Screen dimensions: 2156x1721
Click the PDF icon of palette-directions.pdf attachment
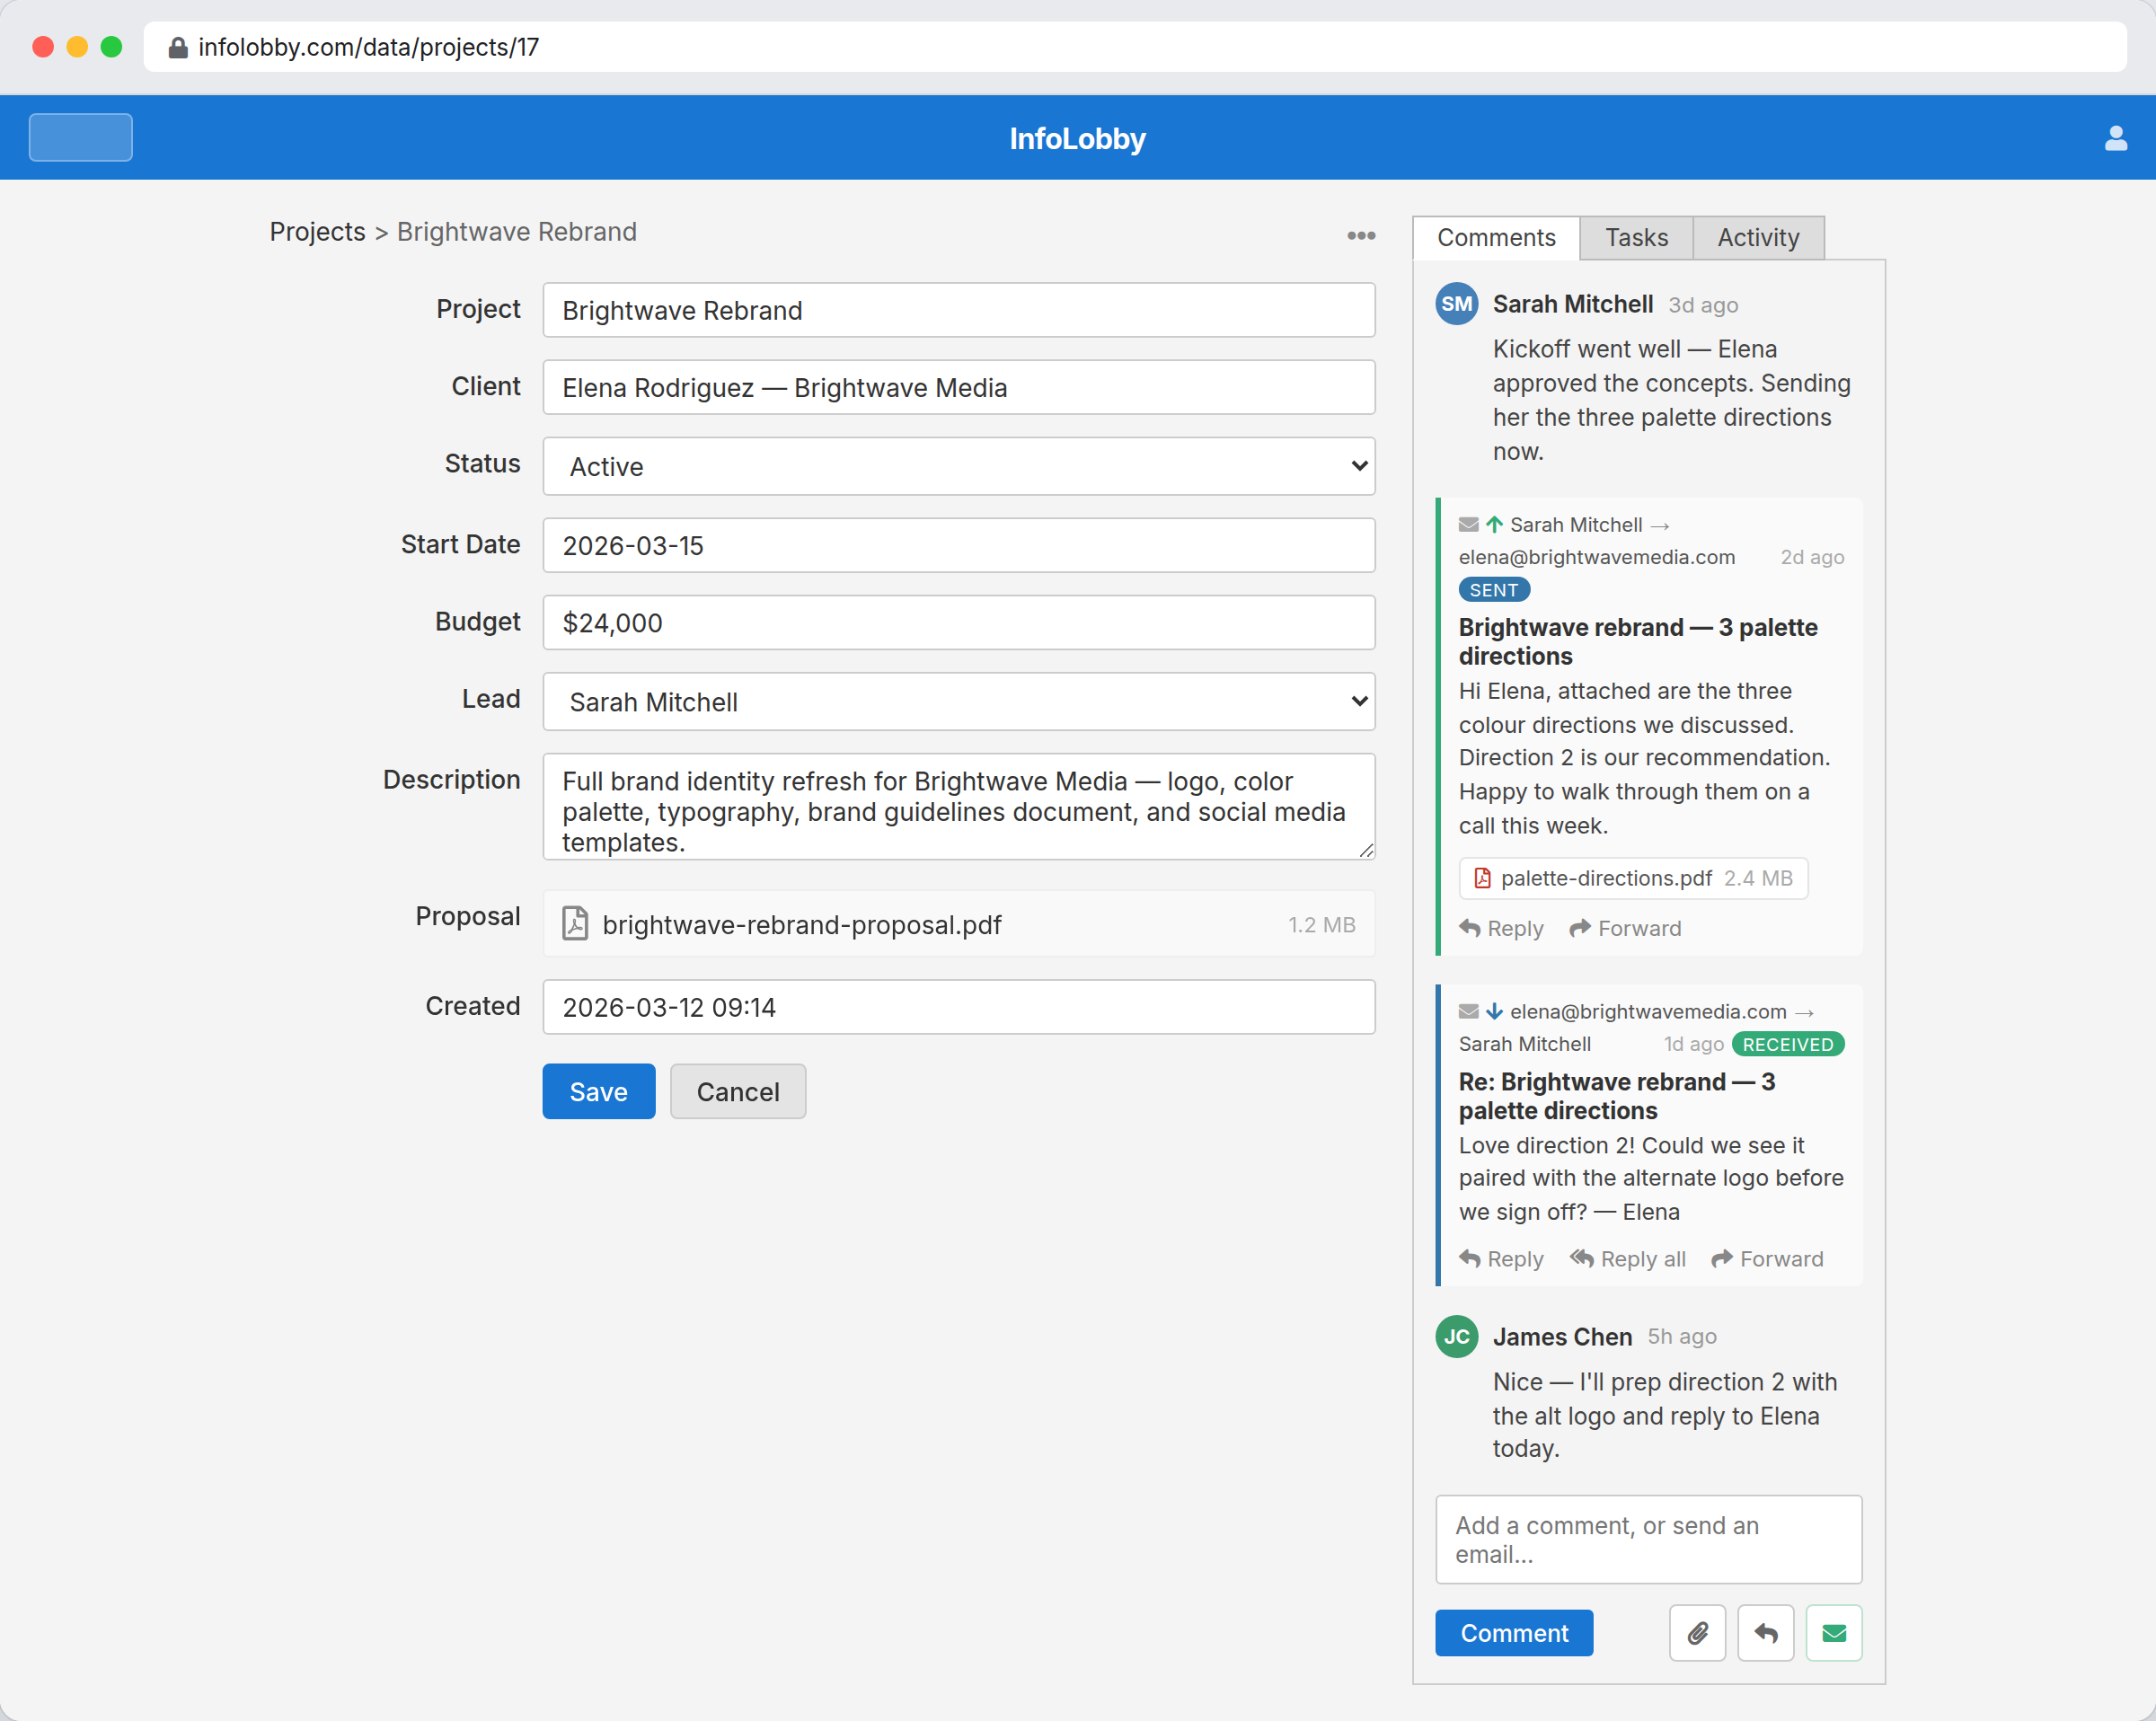(x=1482, y=878)
